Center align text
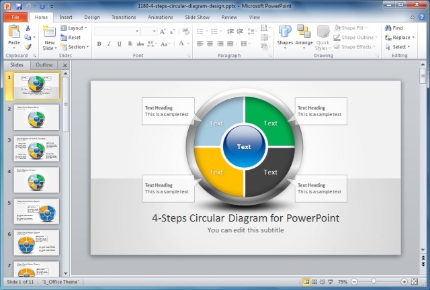Viewport: 430px width, 290px height. [210, 44]
